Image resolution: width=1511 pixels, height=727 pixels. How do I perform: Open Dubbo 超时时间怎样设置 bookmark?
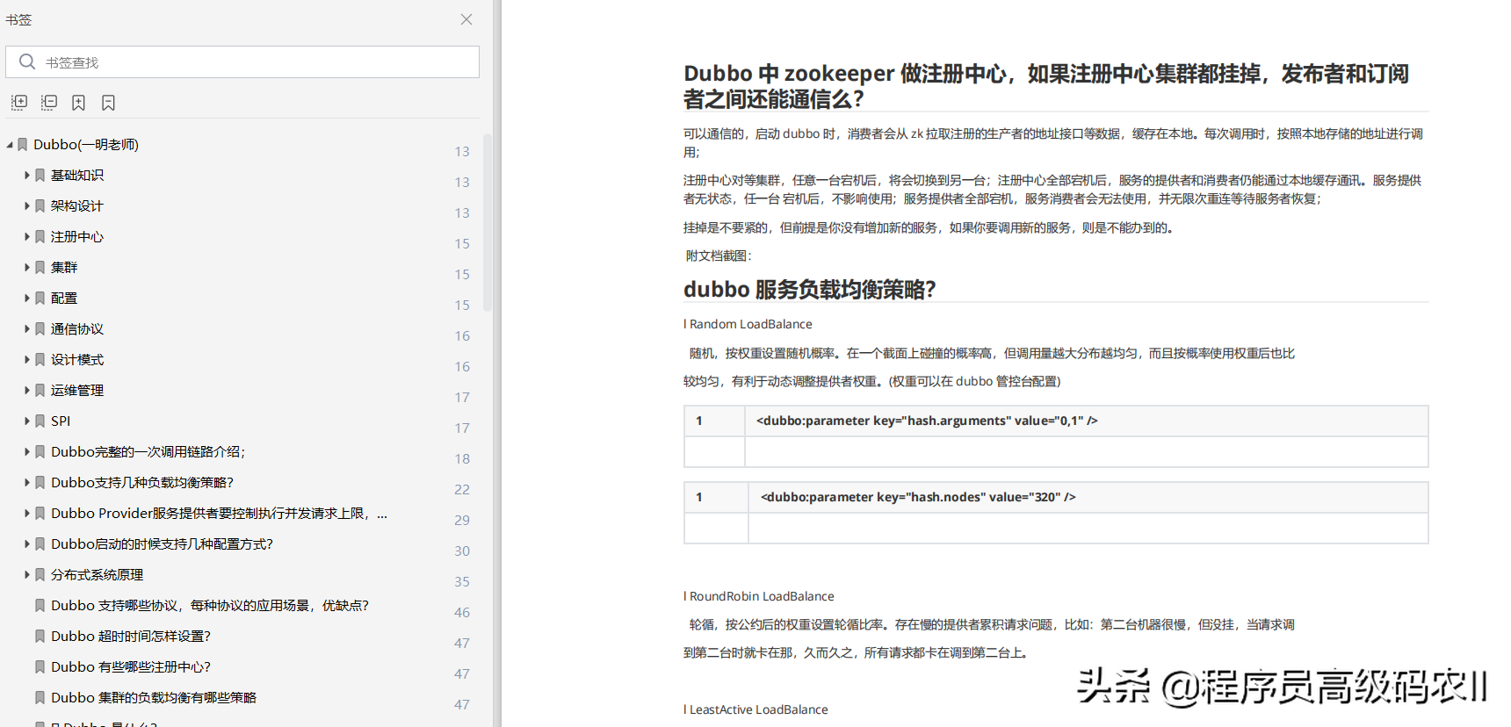click(131, 637)
